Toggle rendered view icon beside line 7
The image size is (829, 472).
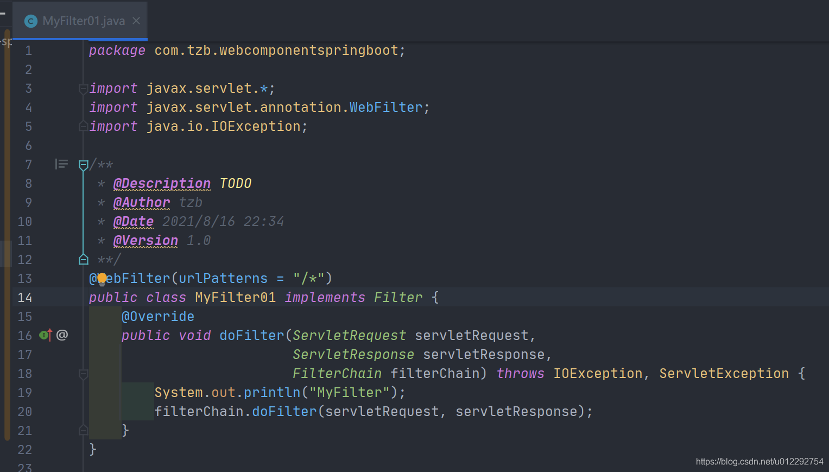(61, 164)
